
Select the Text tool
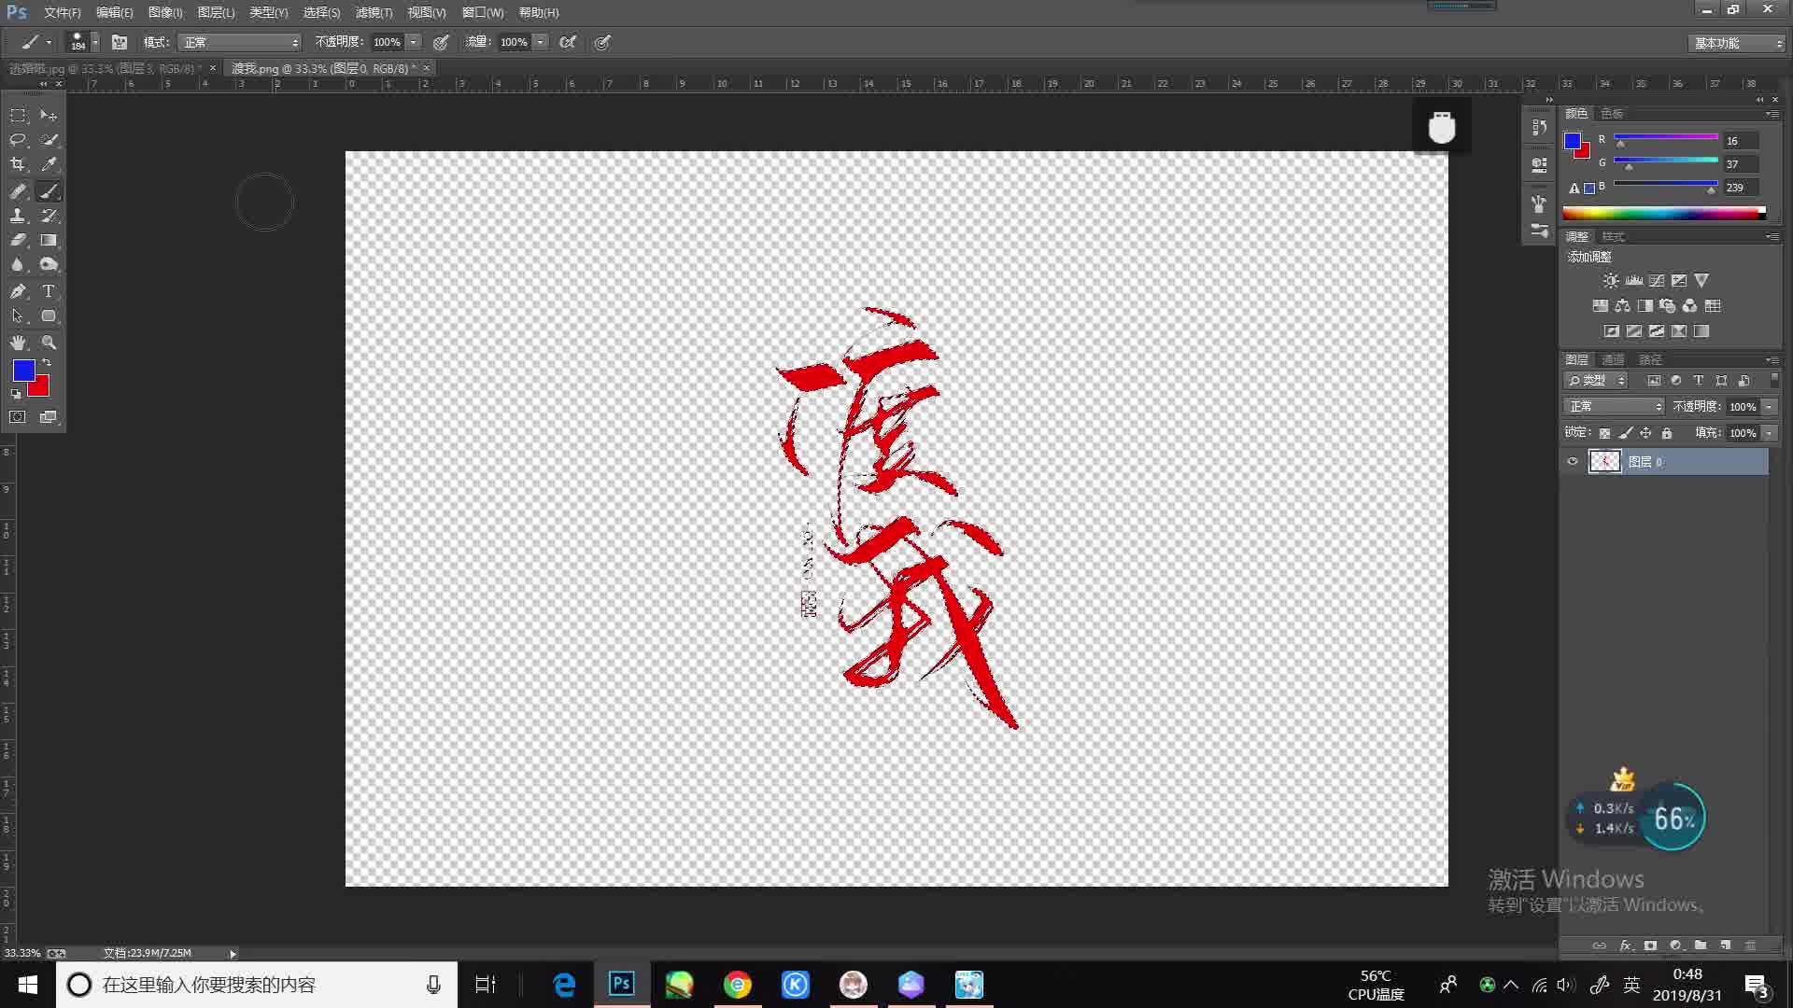click(x=48, y=292)
